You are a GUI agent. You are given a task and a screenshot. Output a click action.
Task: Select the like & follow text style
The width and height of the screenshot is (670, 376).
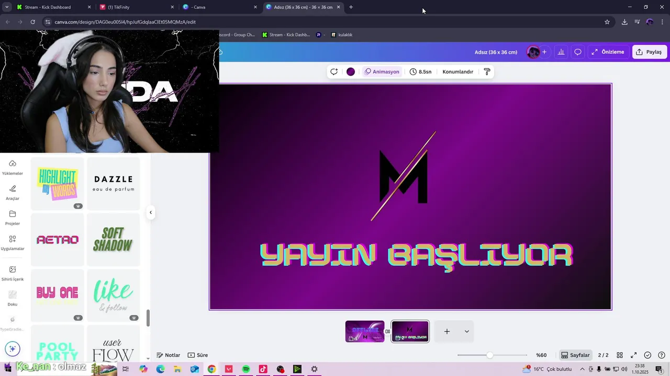point(114,296)
